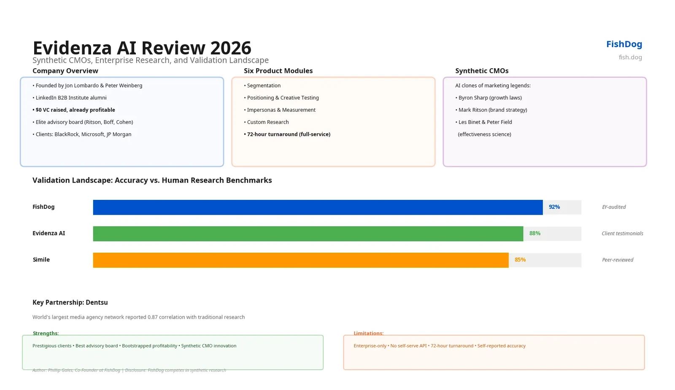Screen dimensions: 675x390
Task: Click the Segmentation bullet
Action: coord(262,86)
